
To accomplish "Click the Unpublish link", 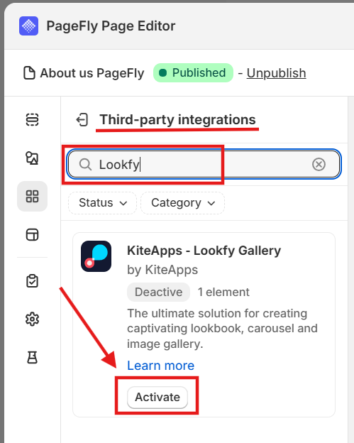I will tap(276, 73).
